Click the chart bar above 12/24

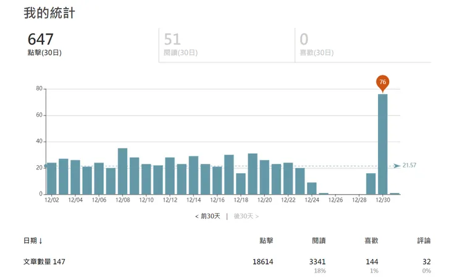tap(312, 189)
